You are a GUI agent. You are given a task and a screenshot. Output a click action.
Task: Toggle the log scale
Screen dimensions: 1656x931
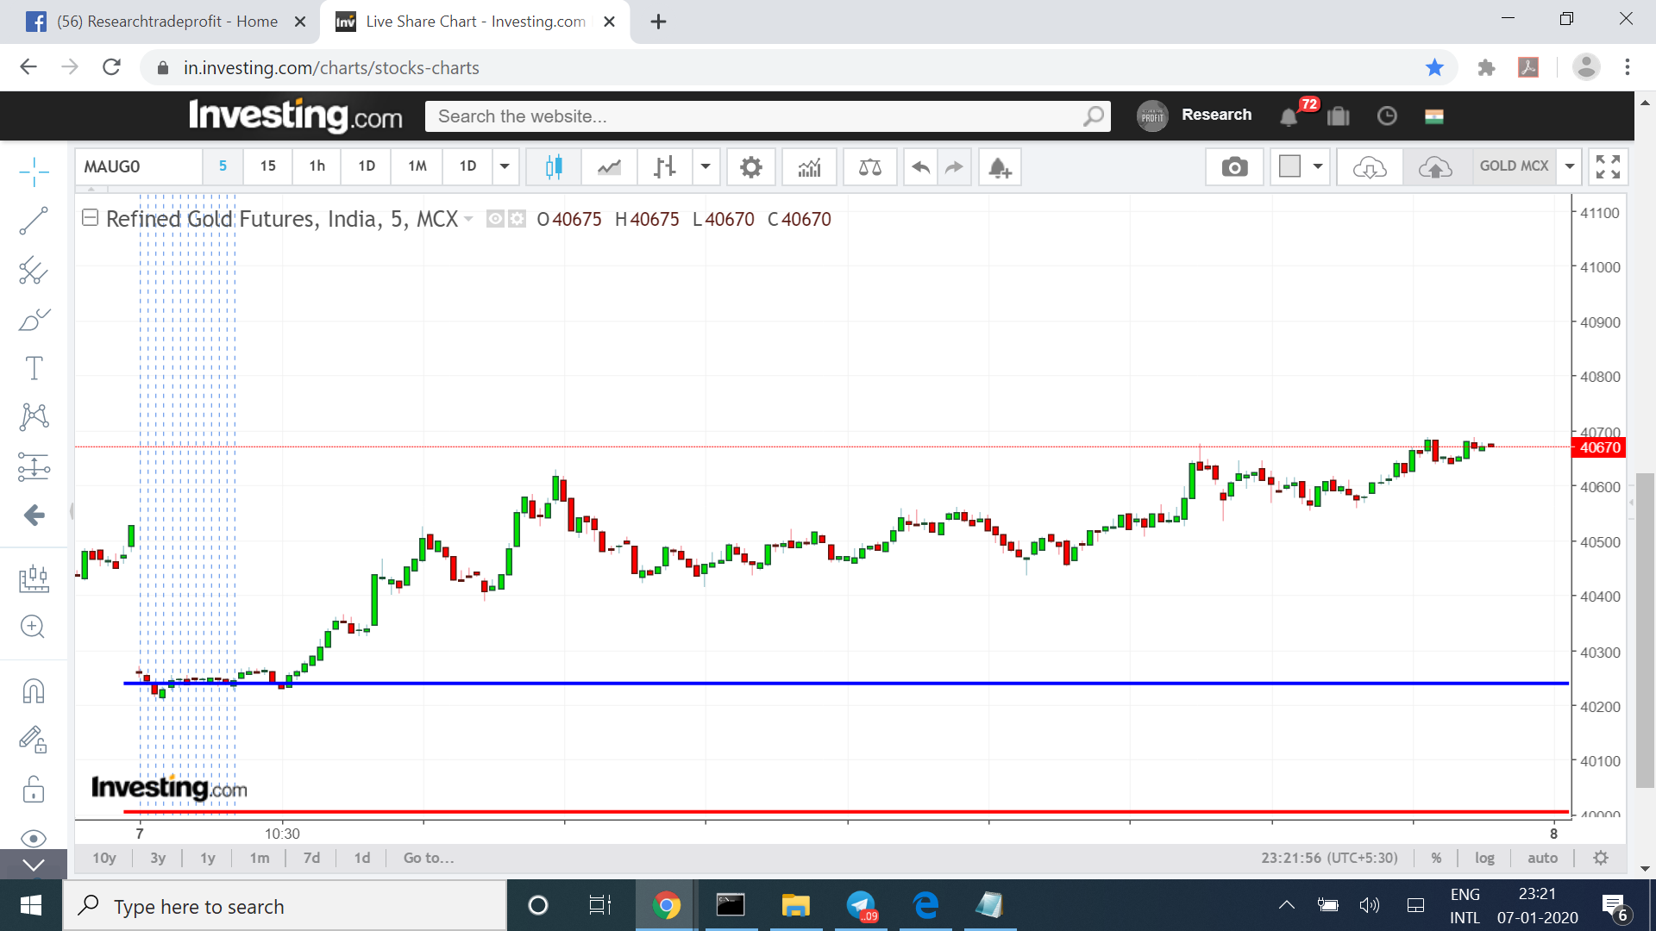tap(1484, 858)
